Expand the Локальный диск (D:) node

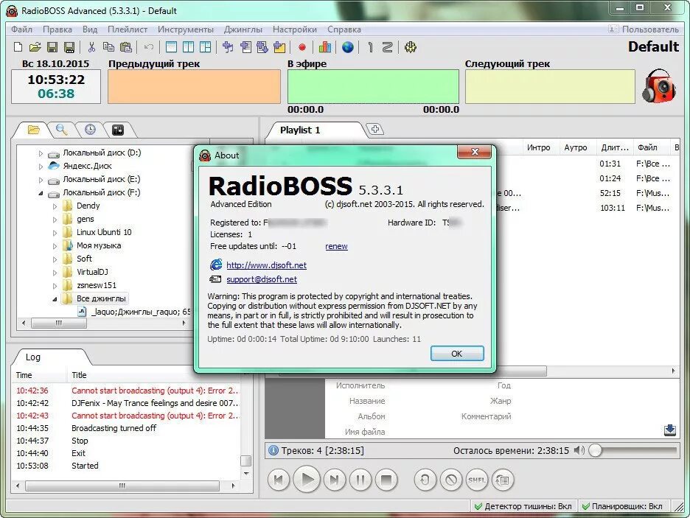coord(41,153)
